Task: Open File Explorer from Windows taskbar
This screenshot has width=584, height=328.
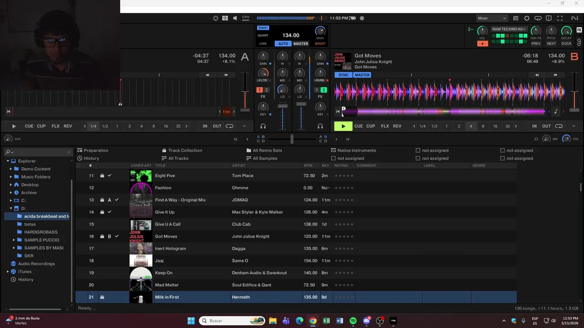Action: point(272,321)
